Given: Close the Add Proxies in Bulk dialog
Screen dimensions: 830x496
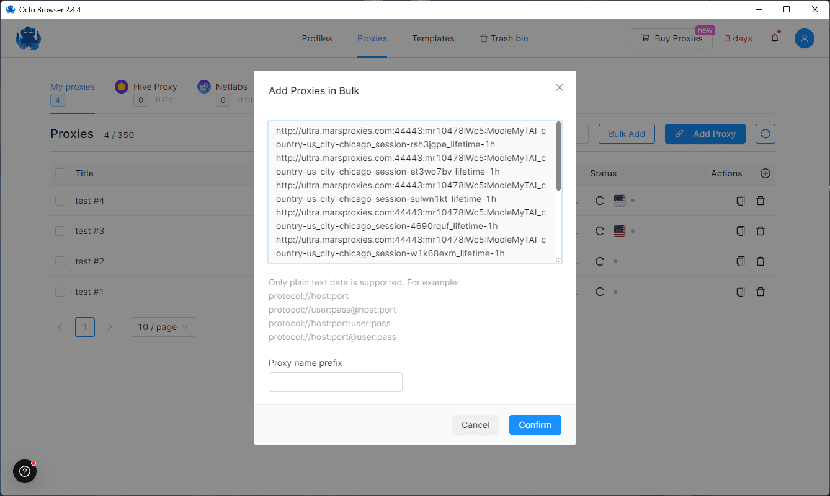Looking at the screenshot, I should (x=560, y=88).
